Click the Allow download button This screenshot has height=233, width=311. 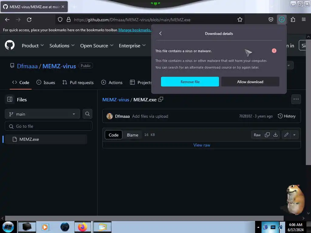[250, 82]
